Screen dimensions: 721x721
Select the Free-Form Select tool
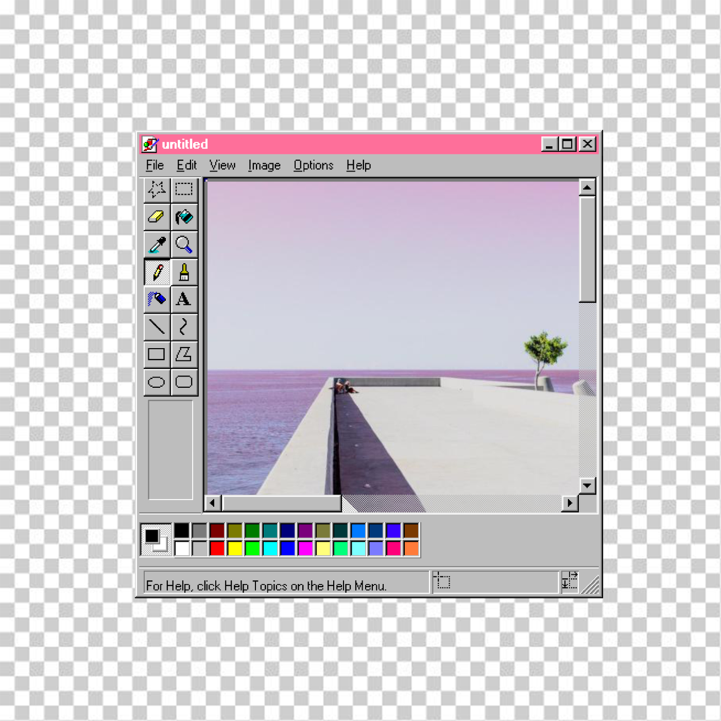(157, 190)
